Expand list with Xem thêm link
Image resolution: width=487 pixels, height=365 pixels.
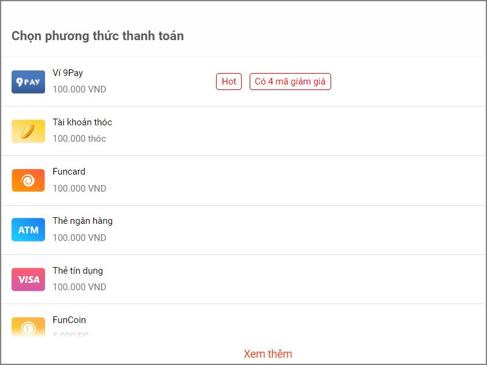pos(268,353)
